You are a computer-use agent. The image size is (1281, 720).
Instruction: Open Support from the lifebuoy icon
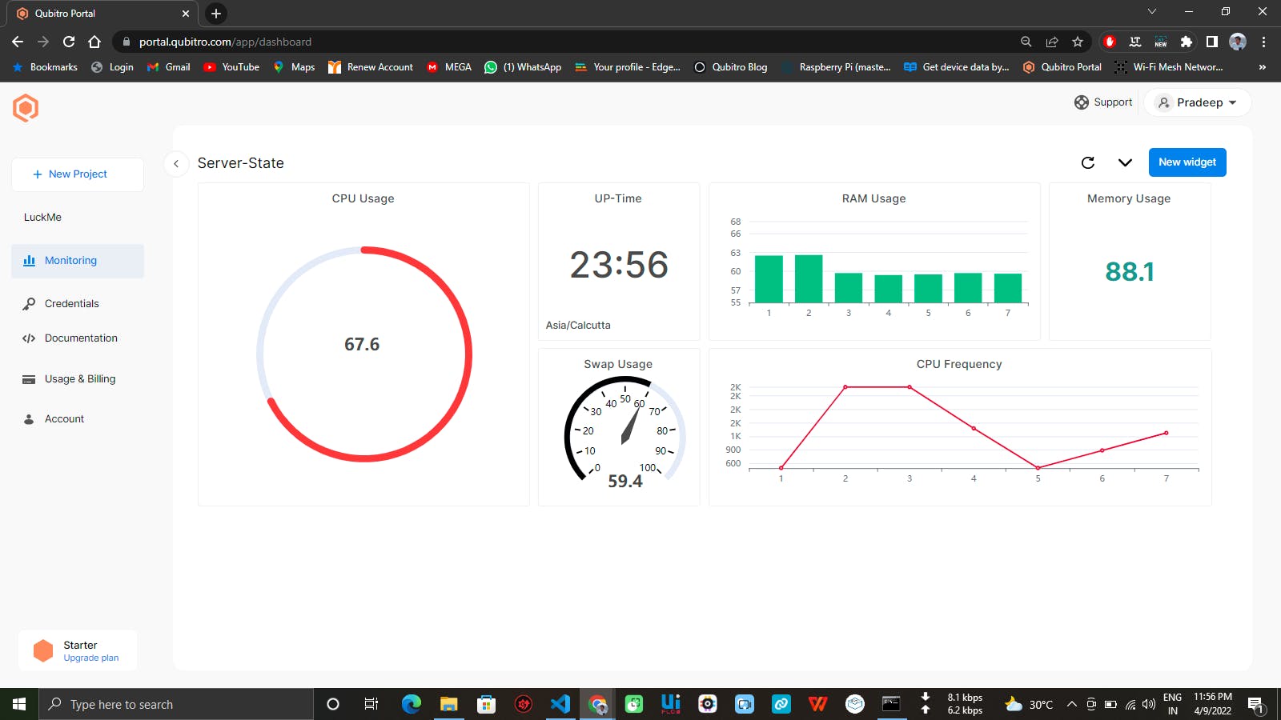tap(1082, 102)
